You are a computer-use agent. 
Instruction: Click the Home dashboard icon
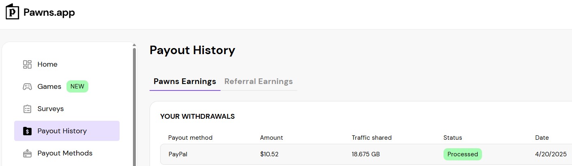[x=27, y=64]
